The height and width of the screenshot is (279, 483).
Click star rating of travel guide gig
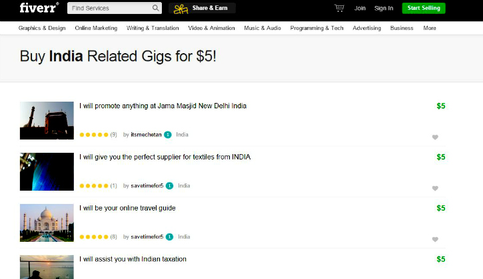pyautogui.click(x=94, y=236)
